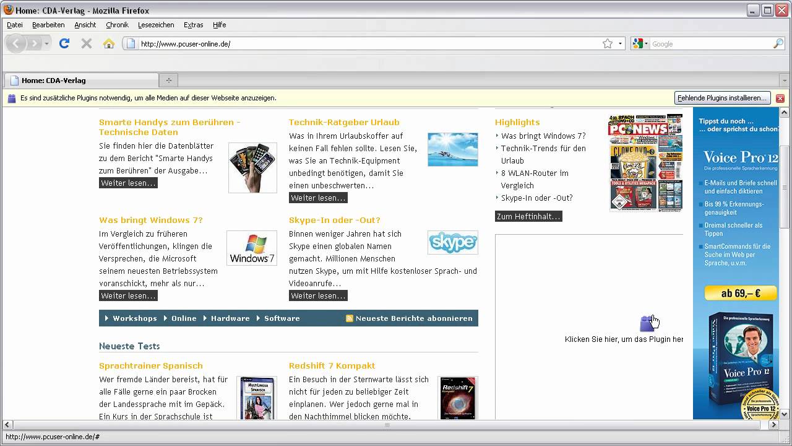Click the search magnifier icon
The height and width of the screenshot is (446, 792).
[778, 44]
